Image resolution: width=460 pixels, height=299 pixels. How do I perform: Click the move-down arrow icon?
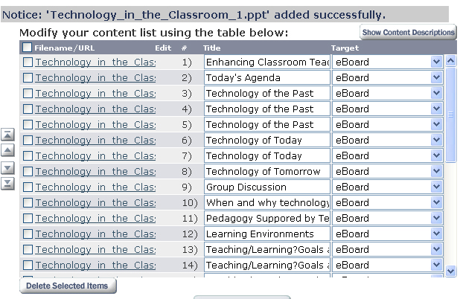[7, 168]
